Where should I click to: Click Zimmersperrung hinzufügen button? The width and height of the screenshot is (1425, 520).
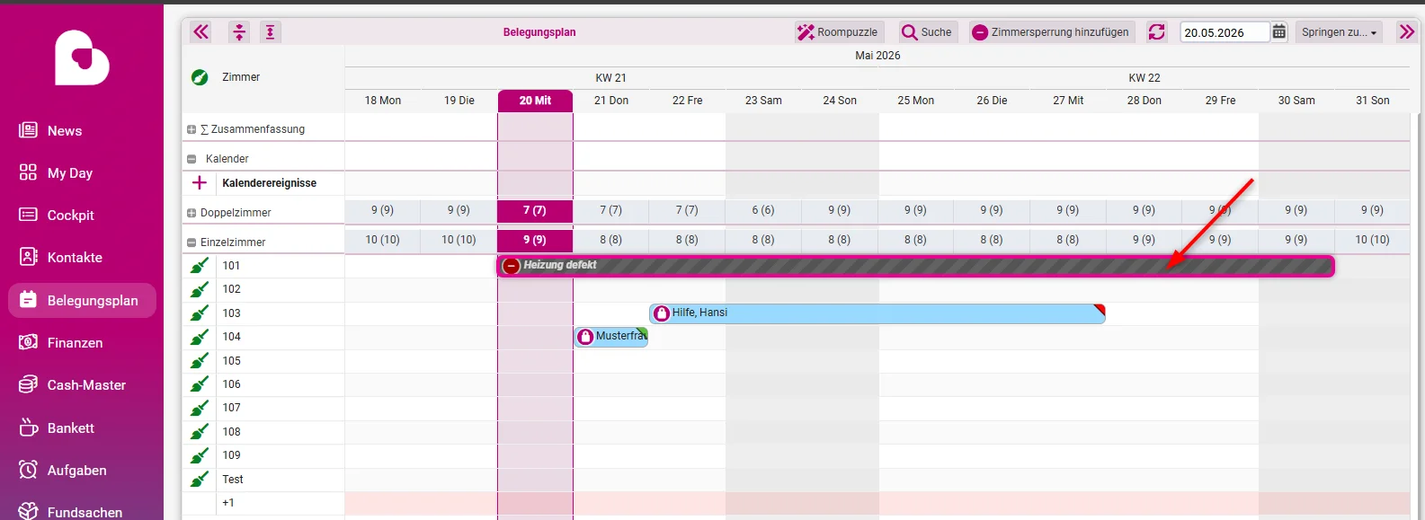click(x=1051, y=32)
